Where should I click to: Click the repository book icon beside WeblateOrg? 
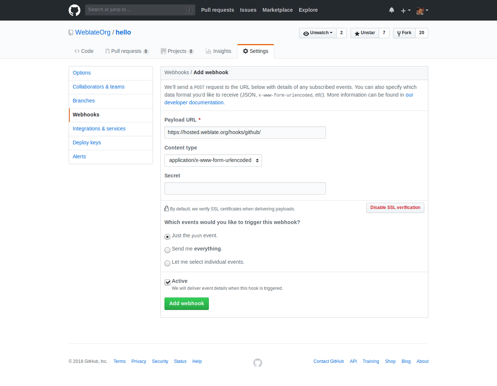(70, 32)
